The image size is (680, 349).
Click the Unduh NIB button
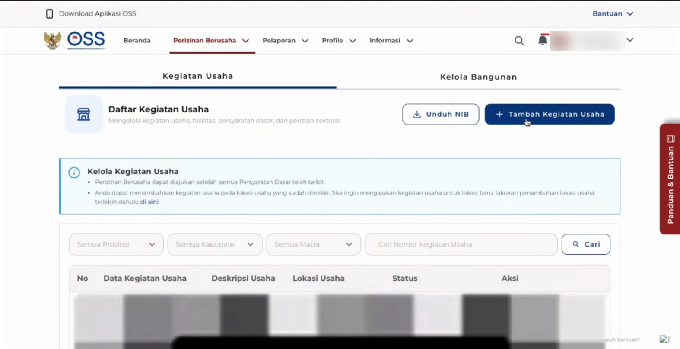[440, 114]
